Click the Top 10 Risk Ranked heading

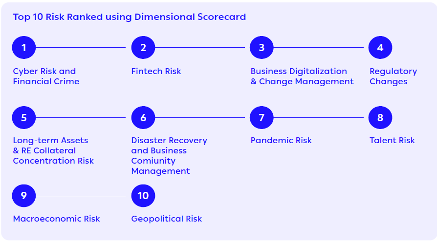130,17
